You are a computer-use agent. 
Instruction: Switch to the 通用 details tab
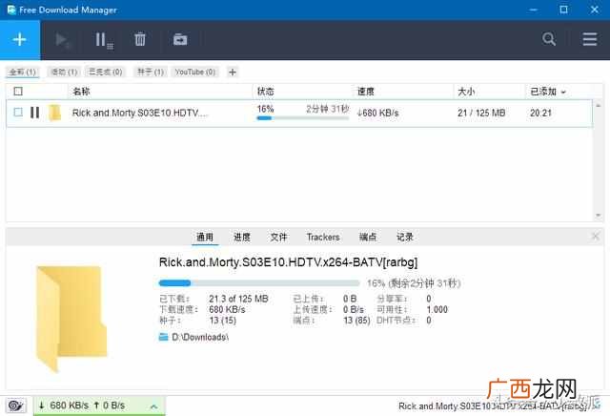click(205, 237)
